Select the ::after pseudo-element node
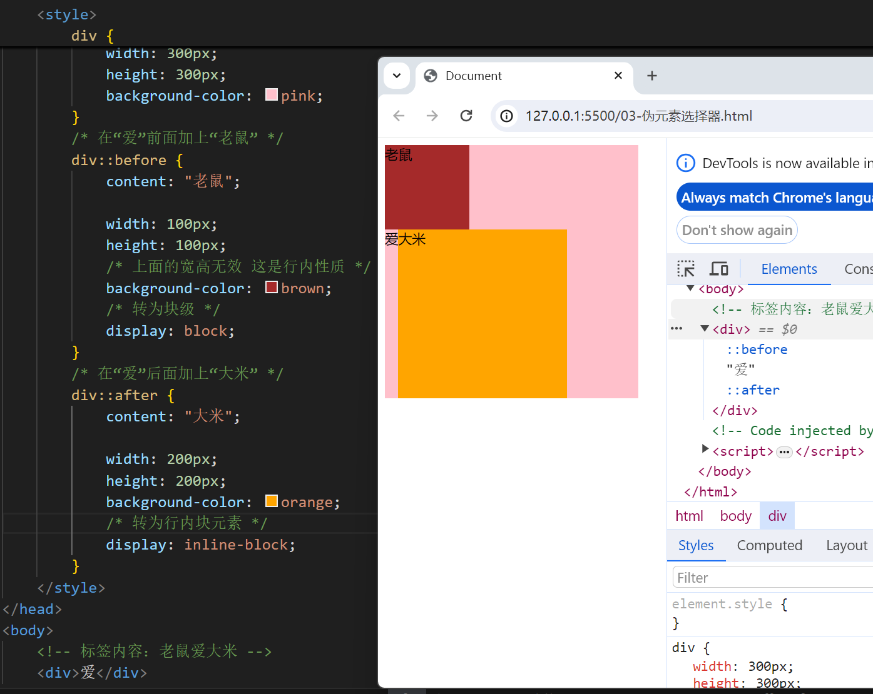873x694 pixels. 753,390
